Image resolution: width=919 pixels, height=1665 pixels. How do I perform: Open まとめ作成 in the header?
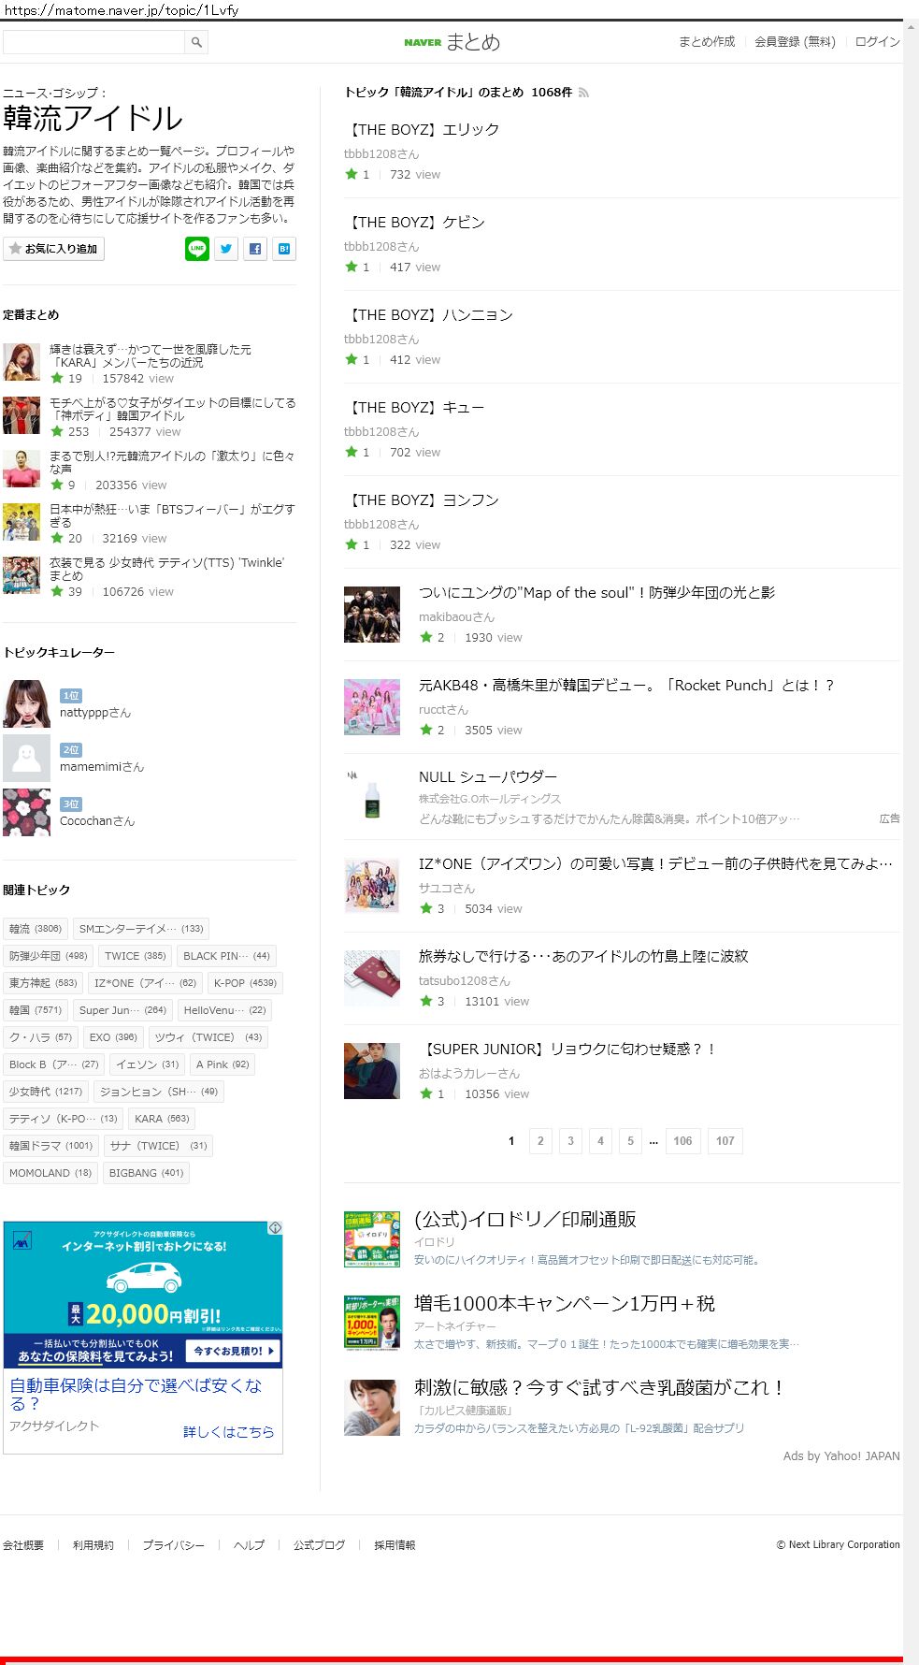[707, 42]
